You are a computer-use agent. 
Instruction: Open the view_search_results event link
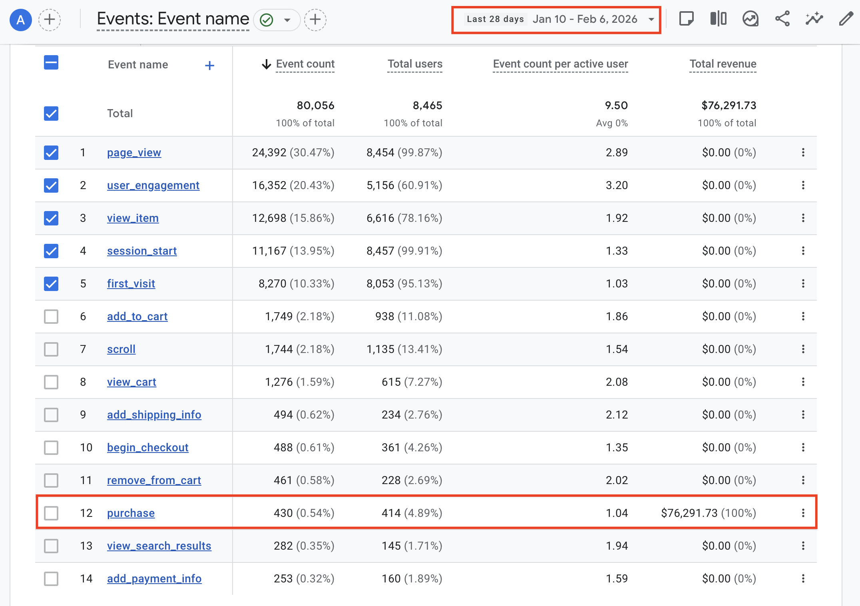coord(159,546)
